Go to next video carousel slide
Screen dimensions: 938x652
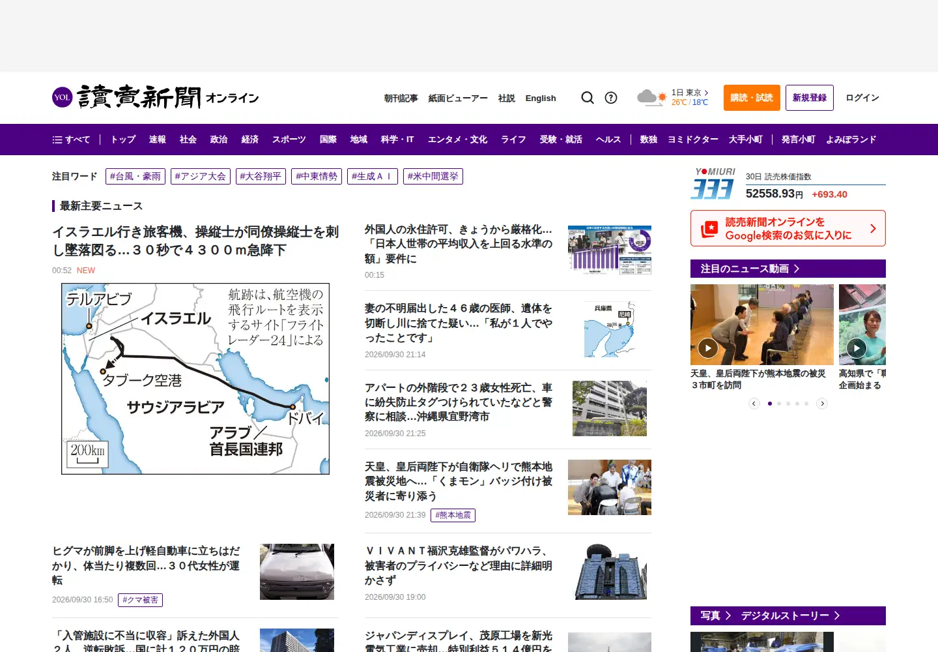click(x=822, y=404)
